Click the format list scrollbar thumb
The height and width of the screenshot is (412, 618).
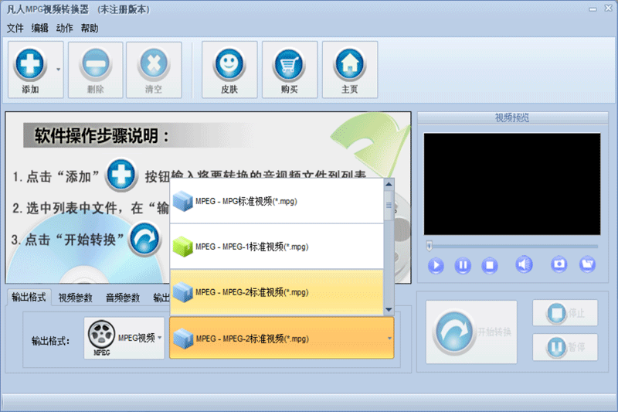coord(389,205)
